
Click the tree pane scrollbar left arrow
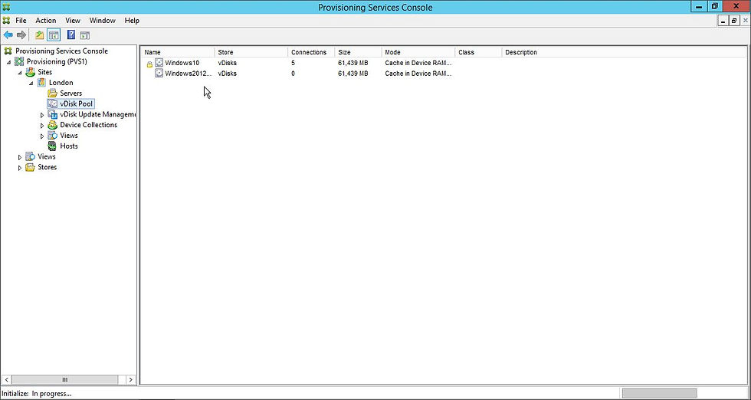click(6, 379)
